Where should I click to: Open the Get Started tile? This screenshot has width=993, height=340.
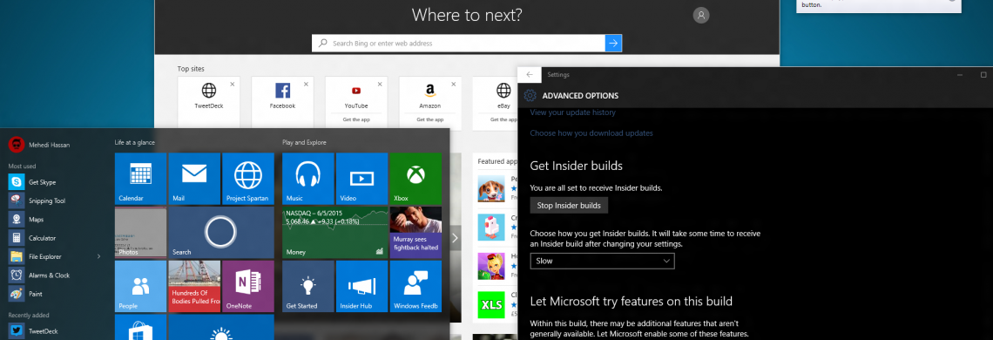click(308, 287)
